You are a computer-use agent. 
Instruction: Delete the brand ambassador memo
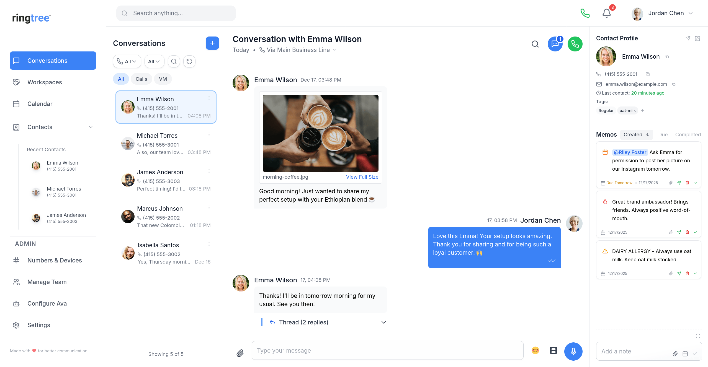(x=687, y=232)
